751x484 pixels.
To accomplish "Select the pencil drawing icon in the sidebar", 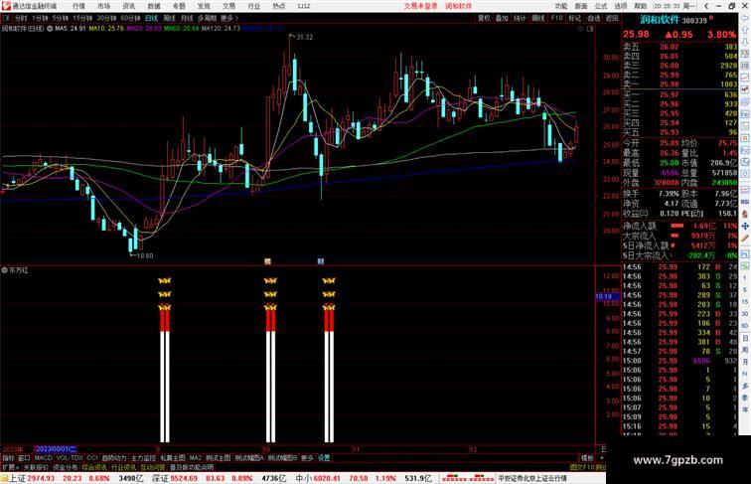I will pos(745,239).
